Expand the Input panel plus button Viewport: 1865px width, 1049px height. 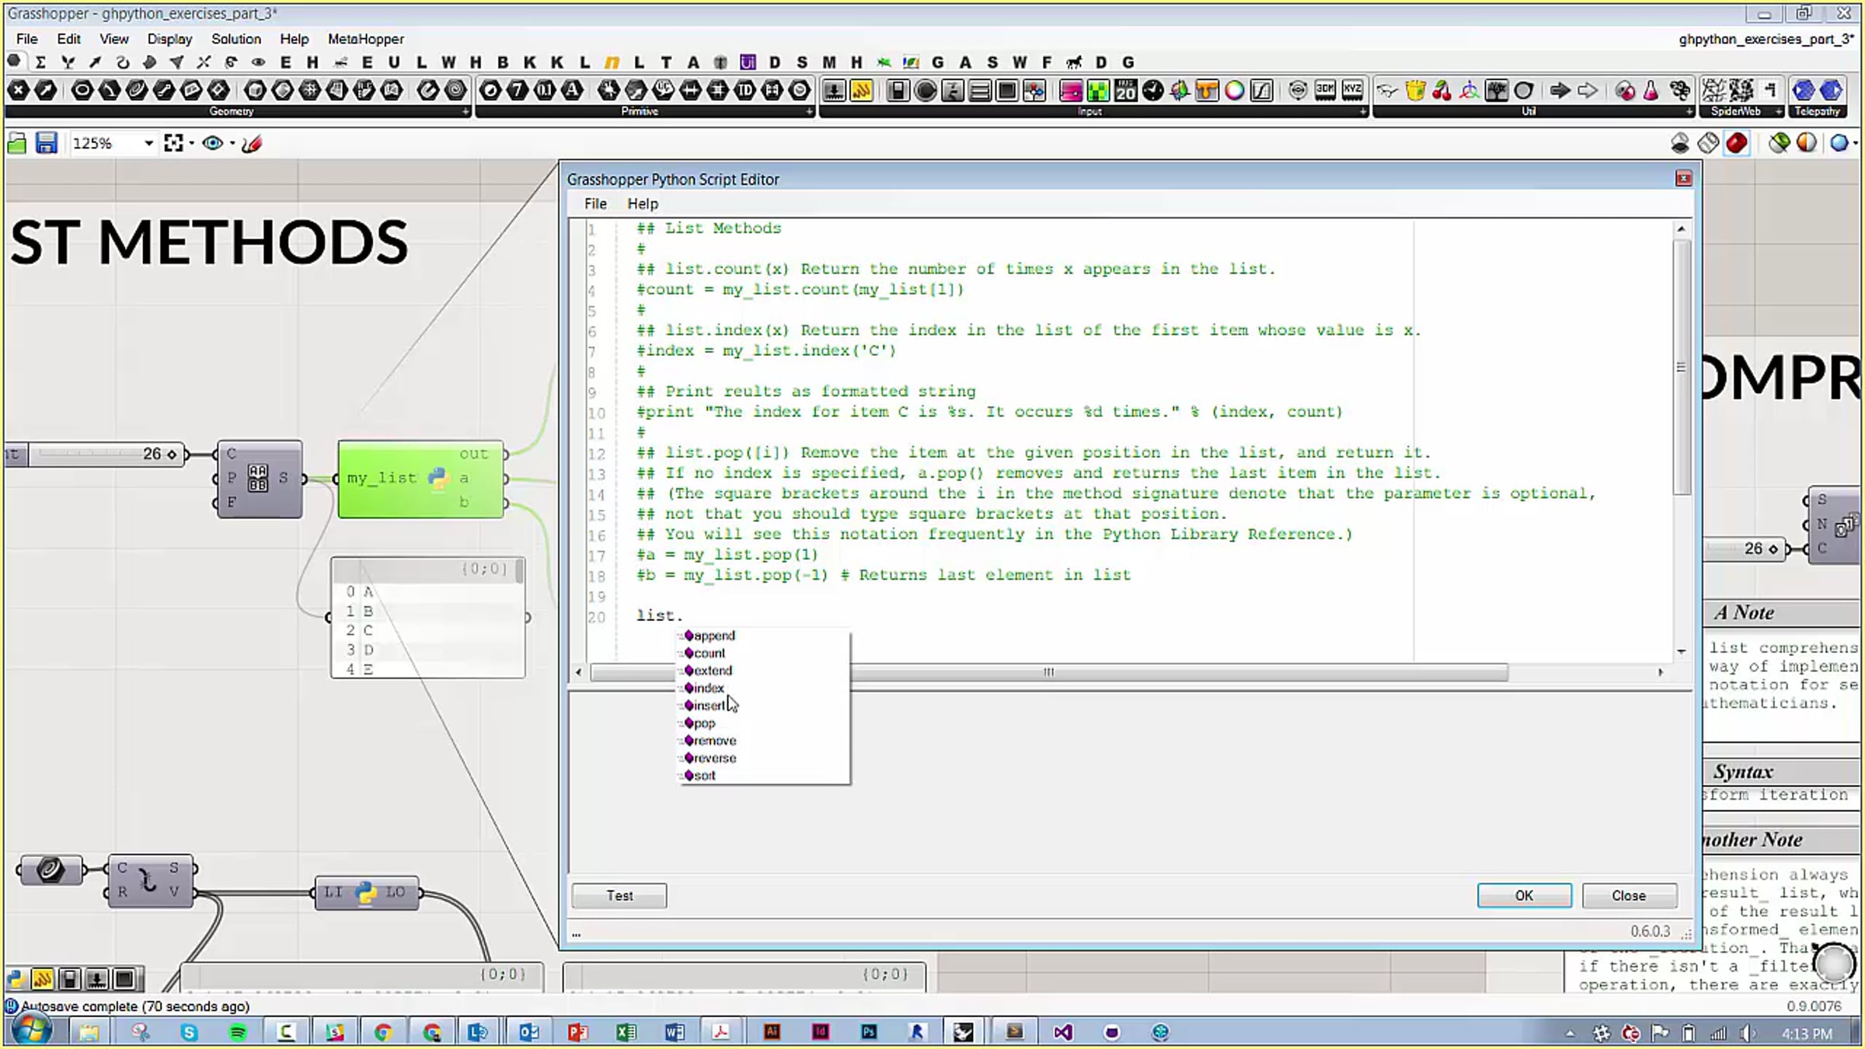pyautogui.click(x=1362, y=112)
